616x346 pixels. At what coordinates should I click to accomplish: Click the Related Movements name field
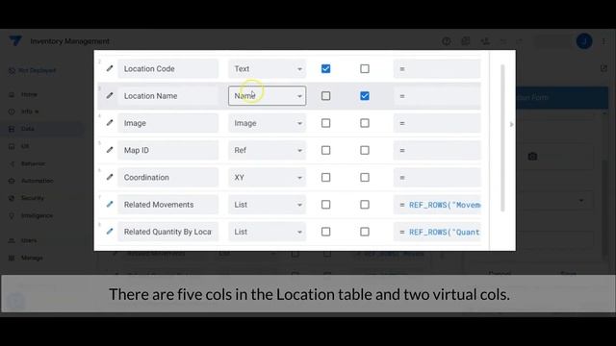tap(168, 205)
